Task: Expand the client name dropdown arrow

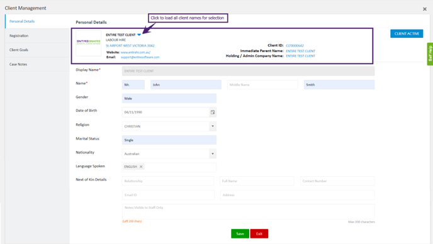Action: pos(139,35)
